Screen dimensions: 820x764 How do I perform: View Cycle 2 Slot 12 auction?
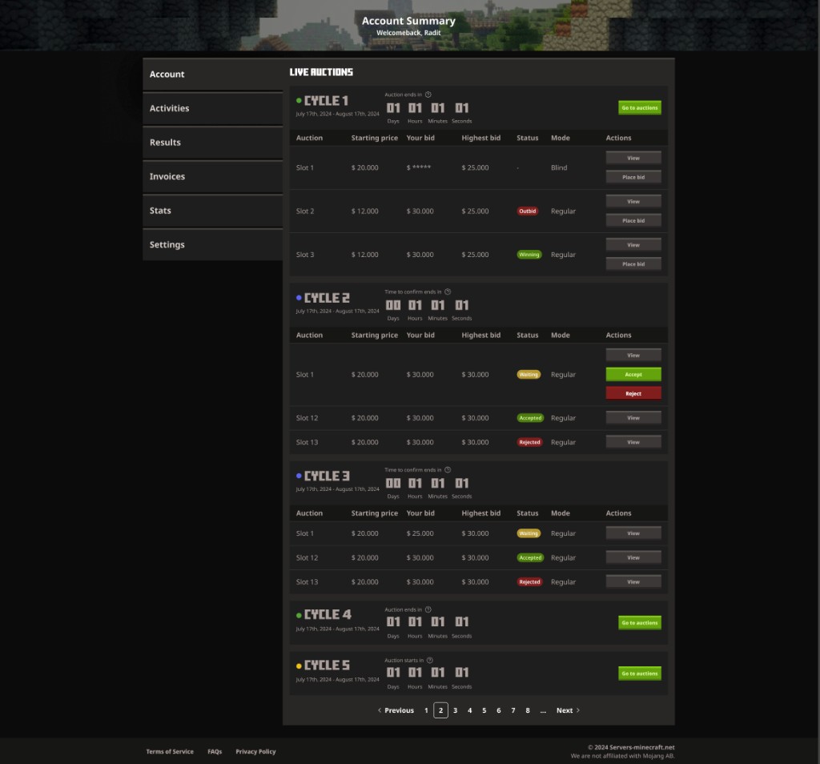[633, 418]
